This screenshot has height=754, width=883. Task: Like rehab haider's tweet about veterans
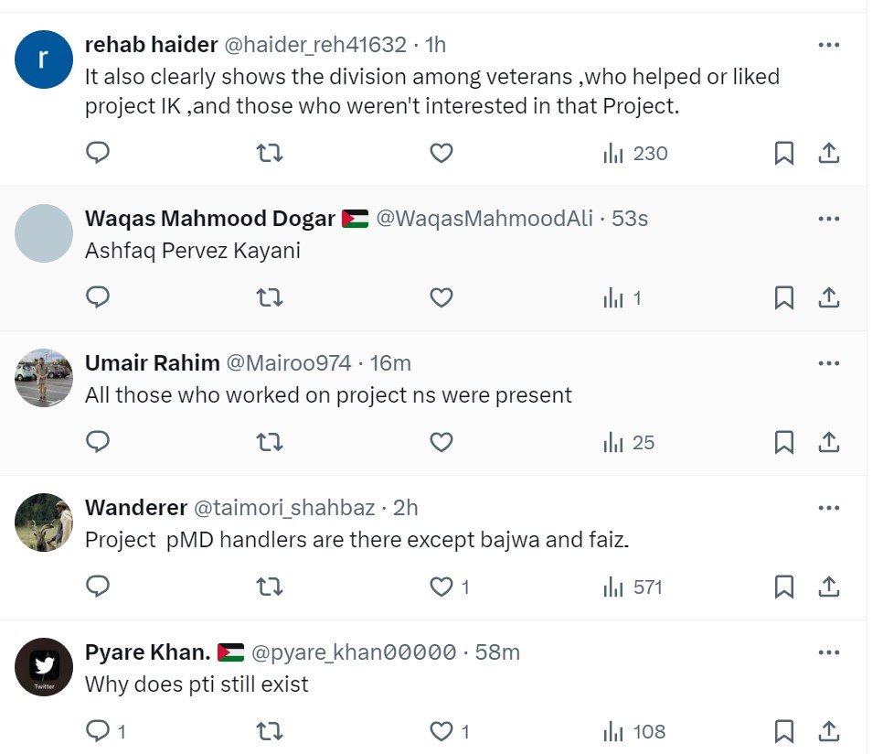pos(441,153)
